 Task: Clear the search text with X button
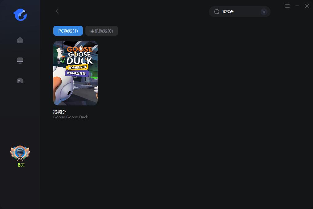pyautogui.click(x=264, y=12)
